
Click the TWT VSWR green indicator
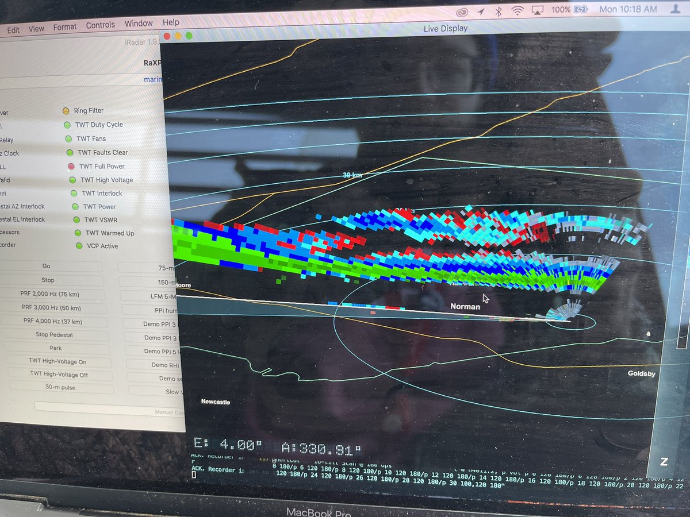[76, 219]
